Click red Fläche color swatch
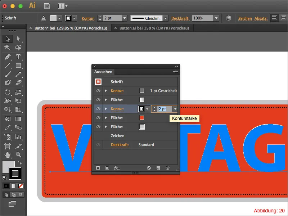Screen dimensions: 288x216 click(x=141, y=118)
